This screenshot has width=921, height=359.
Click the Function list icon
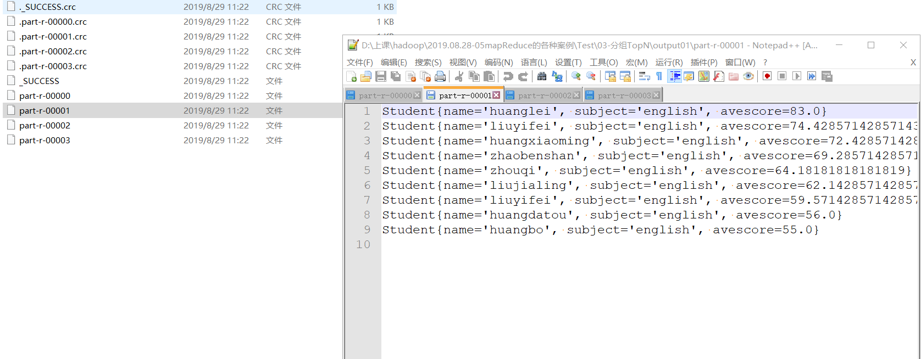click(719, 76)
